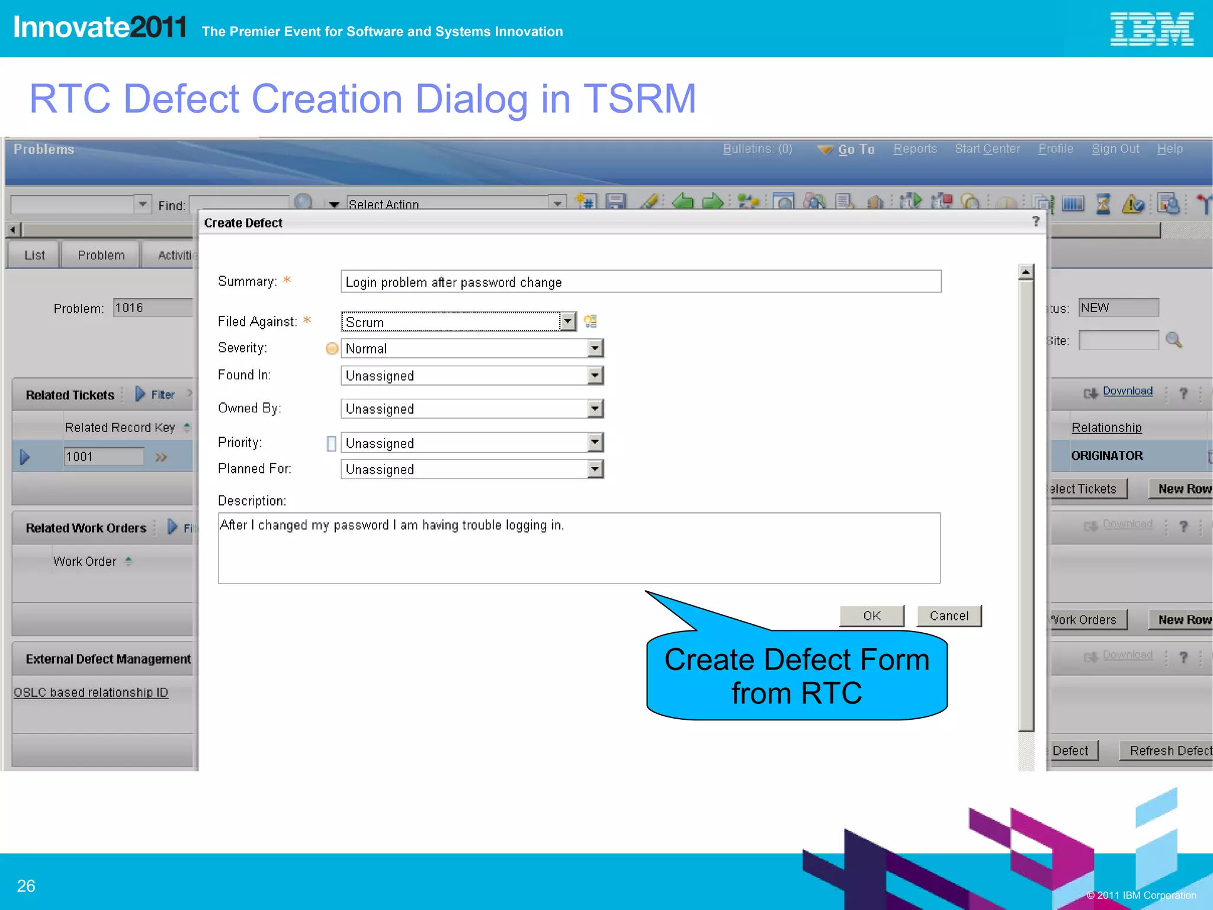Click the window view toolbar icon with magnifier

[x=784, y=202]
